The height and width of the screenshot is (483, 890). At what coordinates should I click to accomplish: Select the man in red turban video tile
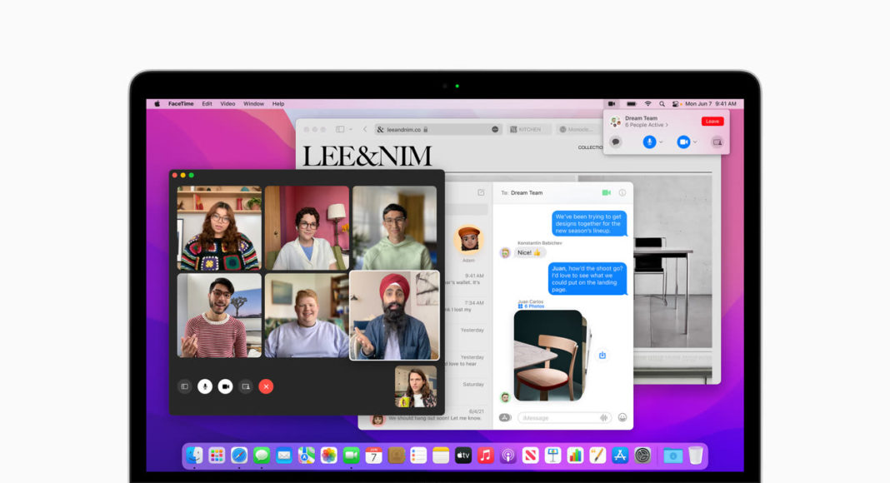pos(394,315)
